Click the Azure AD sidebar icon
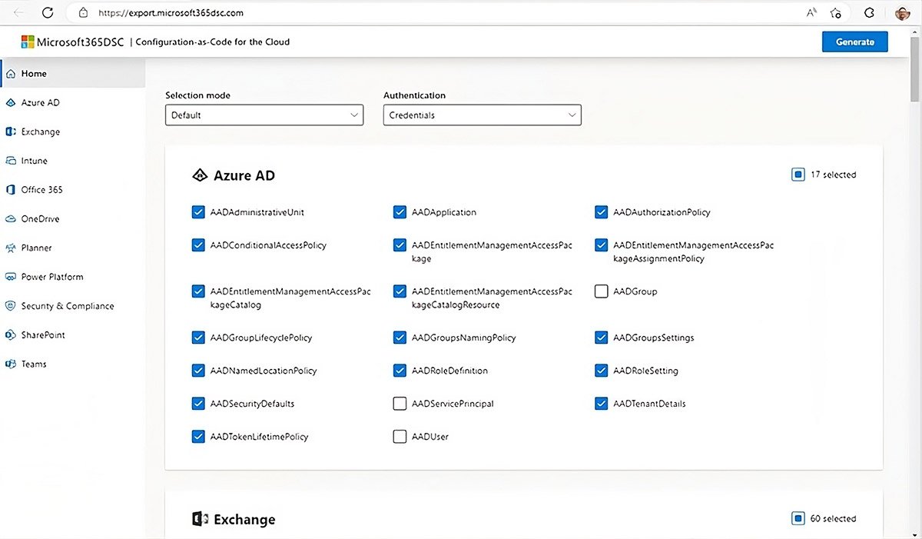922x539 pixels. (x=11, y=103)
